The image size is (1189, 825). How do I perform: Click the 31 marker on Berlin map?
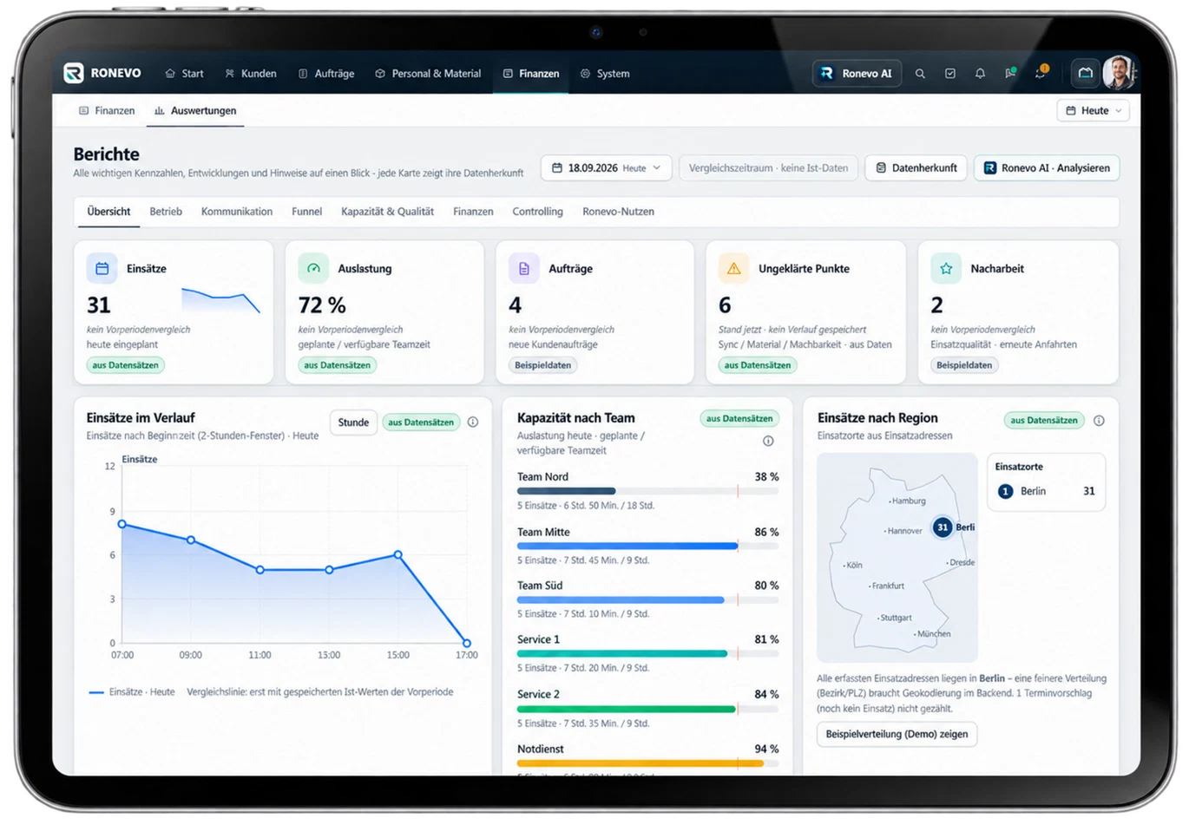(x=943, y=527)
